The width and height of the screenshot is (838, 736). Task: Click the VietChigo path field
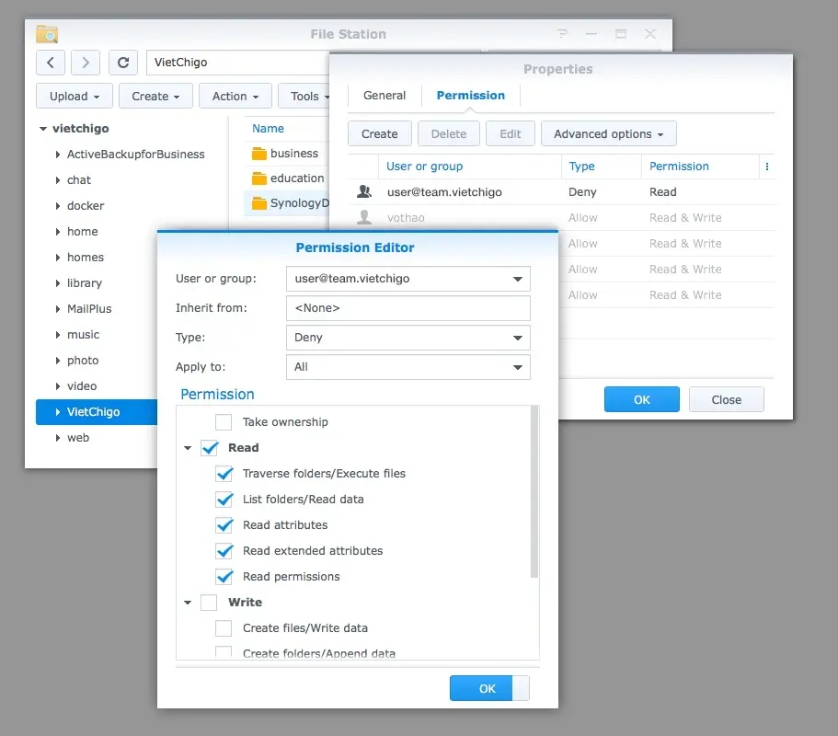pos(237,63)
